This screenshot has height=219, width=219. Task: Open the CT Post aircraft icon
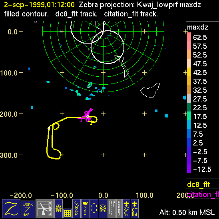click(135, 209)
